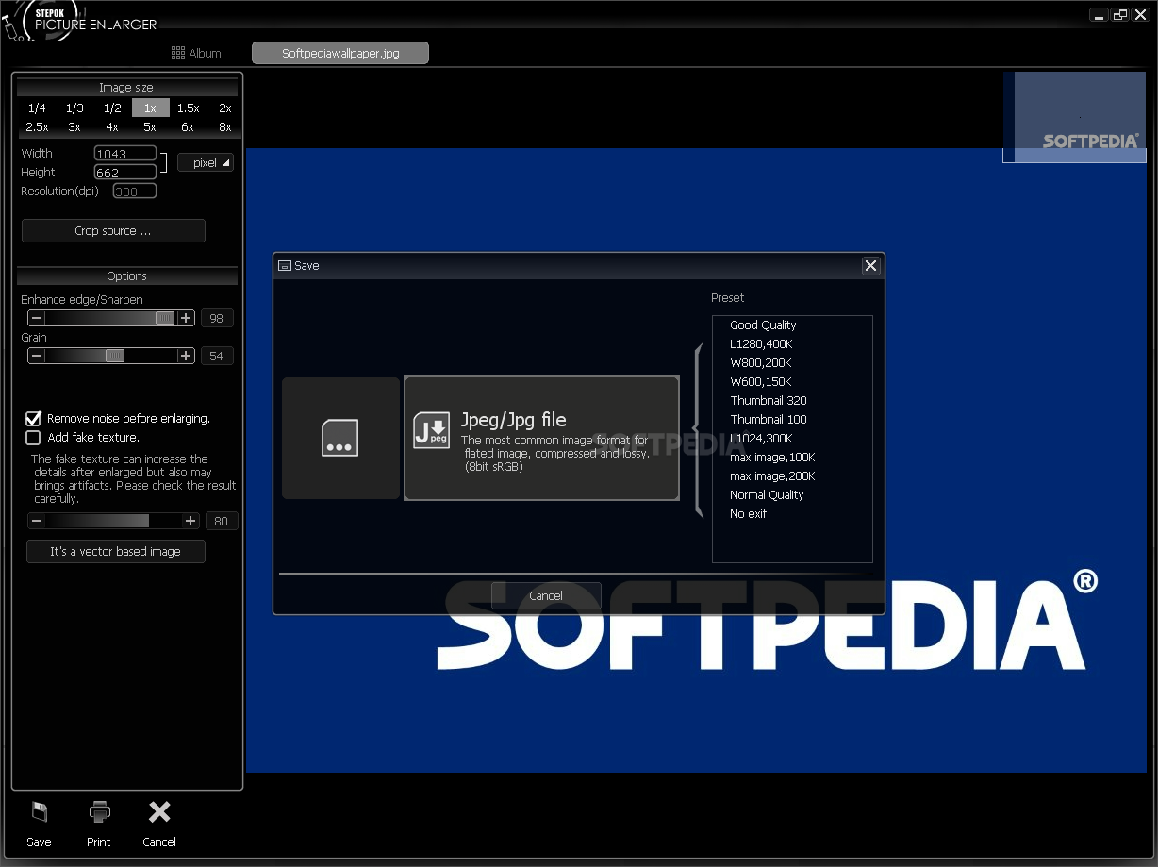Minimize the Picture Enlarger window

[1099, 15]
